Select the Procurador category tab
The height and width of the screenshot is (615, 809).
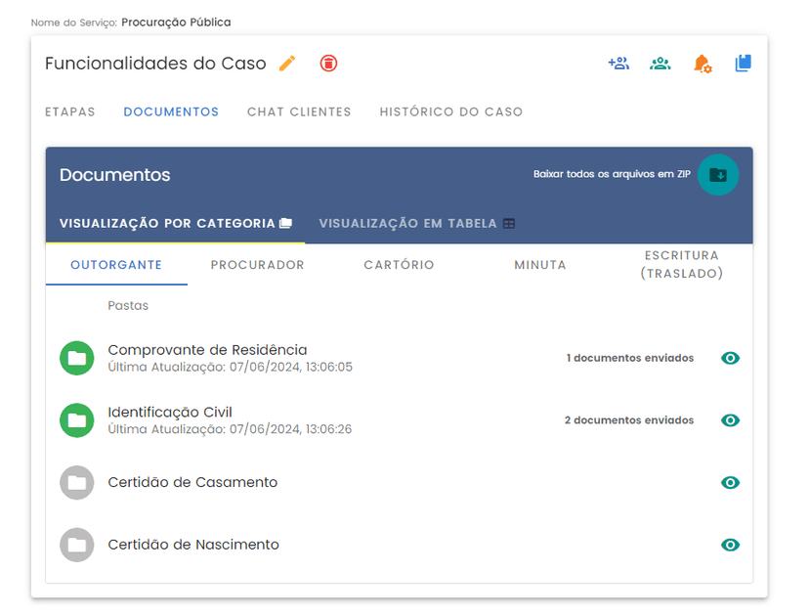click(258, 265)
